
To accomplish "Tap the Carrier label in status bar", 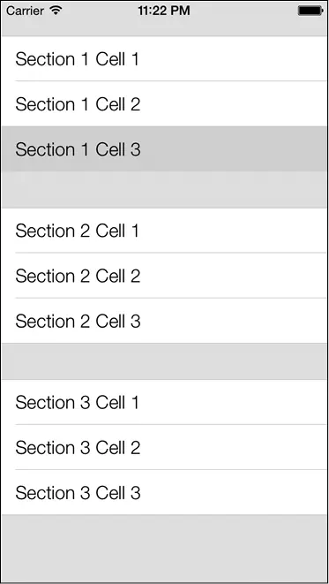I will tap(26, 11).
